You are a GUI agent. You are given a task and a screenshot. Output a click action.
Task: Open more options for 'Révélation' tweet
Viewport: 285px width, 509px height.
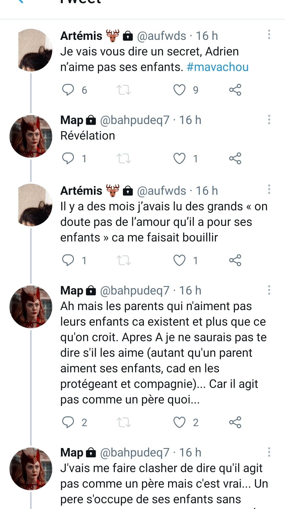(269, 120)
